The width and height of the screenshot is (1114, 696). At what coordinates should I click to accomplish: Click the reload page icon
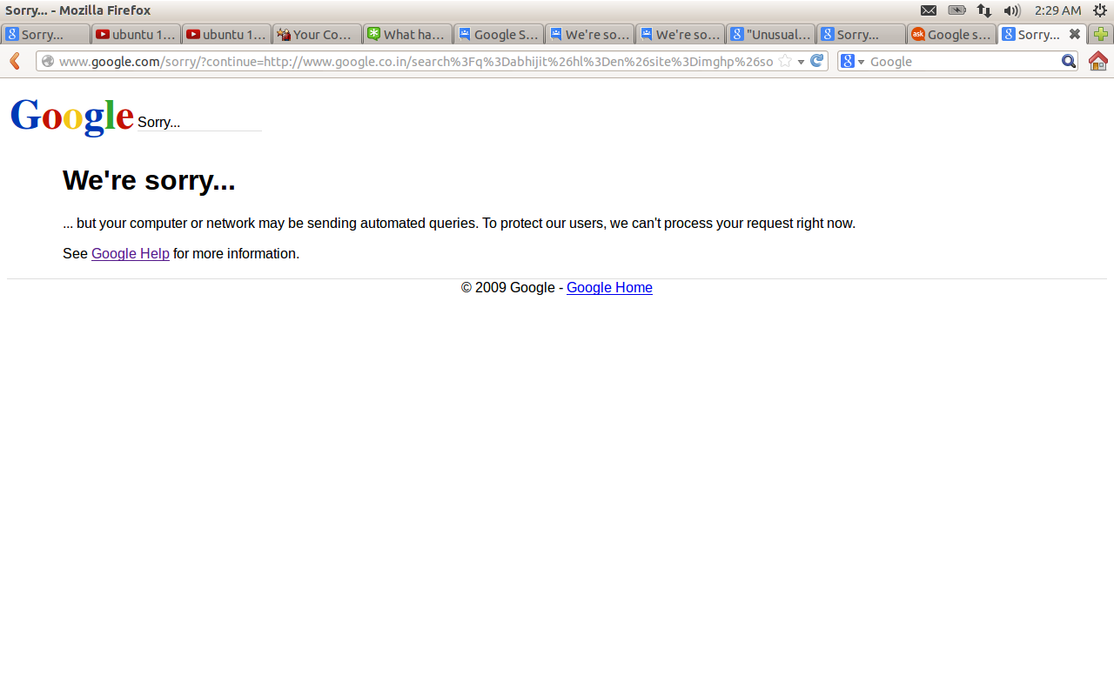816,61
